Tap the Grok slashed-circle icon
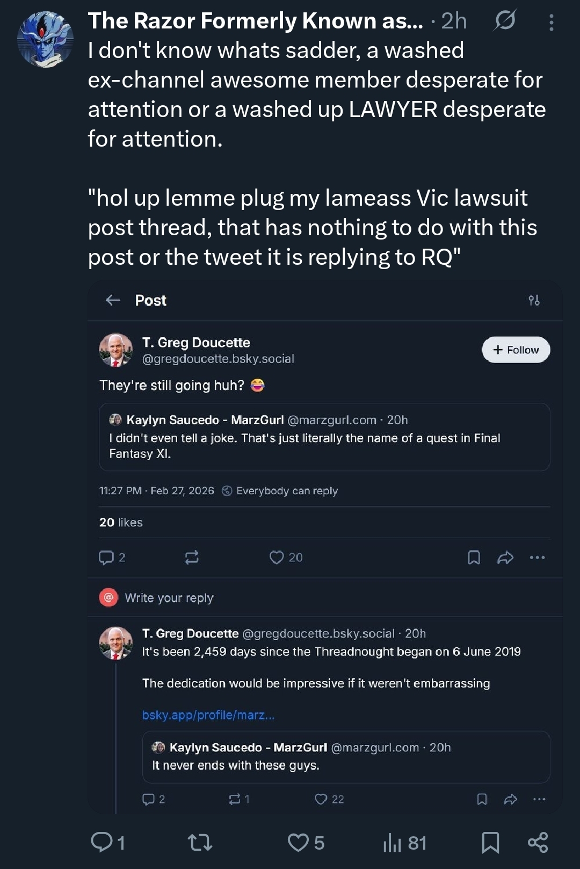 (x=505, y=20)
